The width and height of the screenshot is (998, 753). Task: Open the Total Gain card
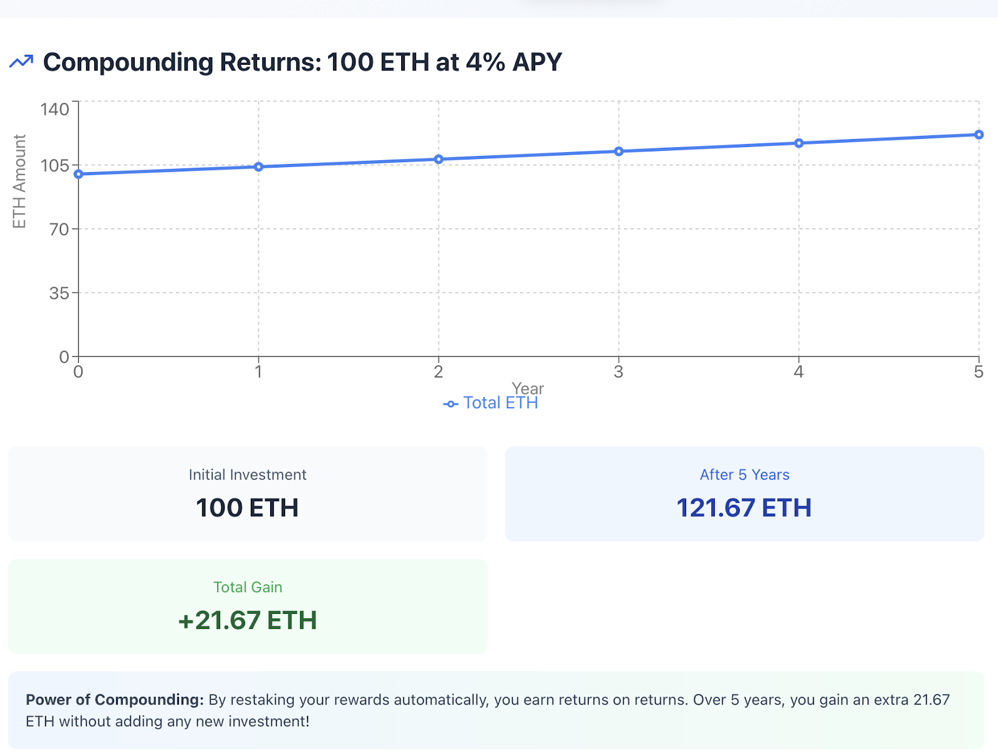[x=248, y=606]
